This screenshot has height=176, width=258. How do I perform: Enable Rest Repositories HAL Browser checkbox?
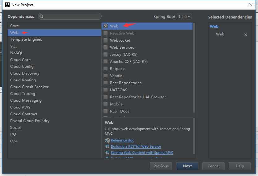point(105,97)
